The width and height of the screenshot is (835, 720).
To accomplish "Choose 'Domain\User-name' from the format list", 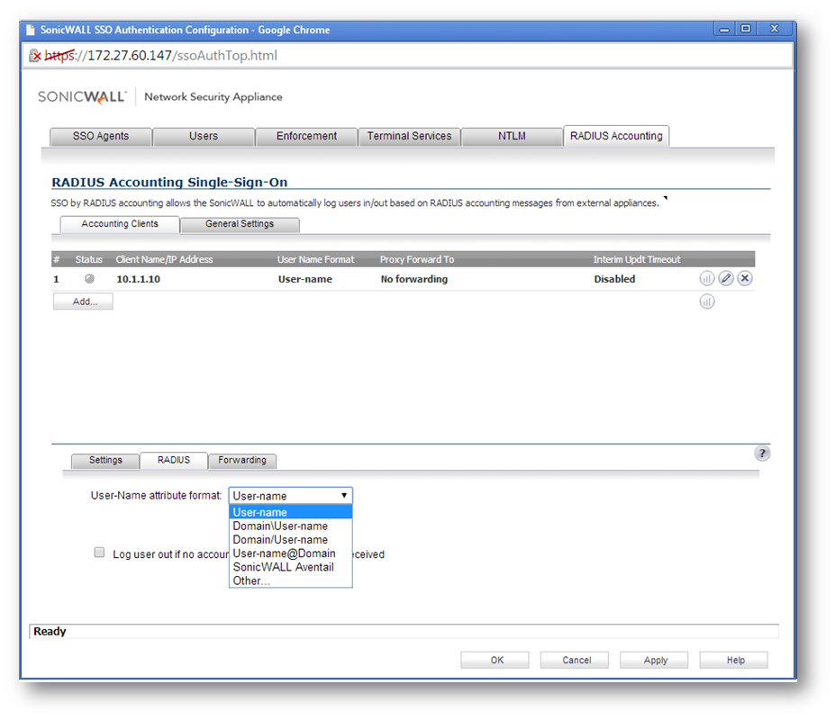I will 280,526.
